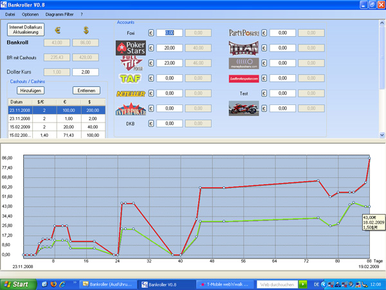Click the PokerStars euro field showing 20,00
Image resolution: width=386 pixels, height=290 pixels.
coord(170,48)
